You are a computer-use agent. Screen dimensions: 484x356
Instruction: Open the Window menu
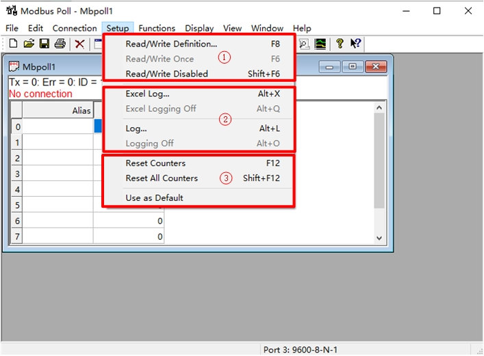267,28
